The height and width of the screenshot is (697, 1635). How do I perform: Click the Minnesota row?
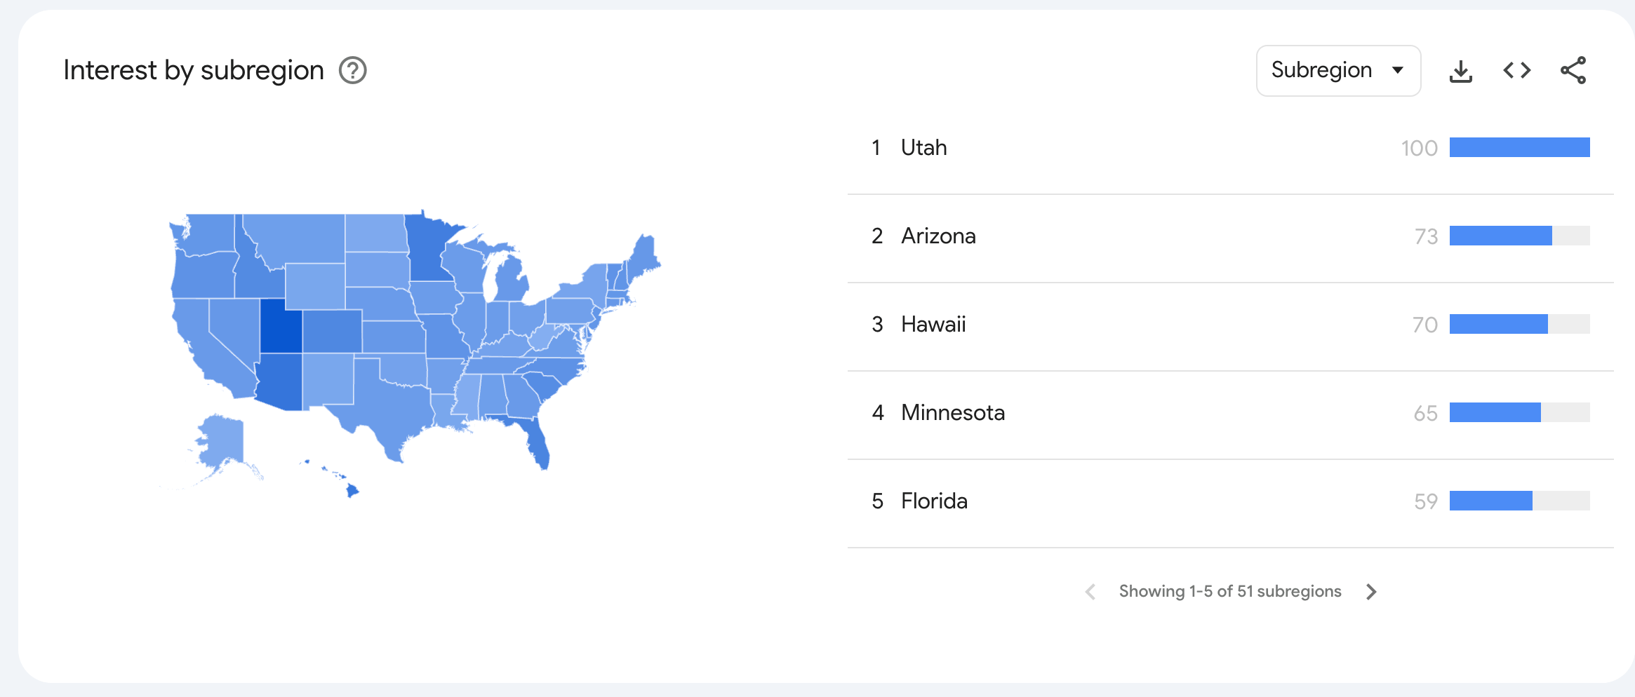pos(954,413)
